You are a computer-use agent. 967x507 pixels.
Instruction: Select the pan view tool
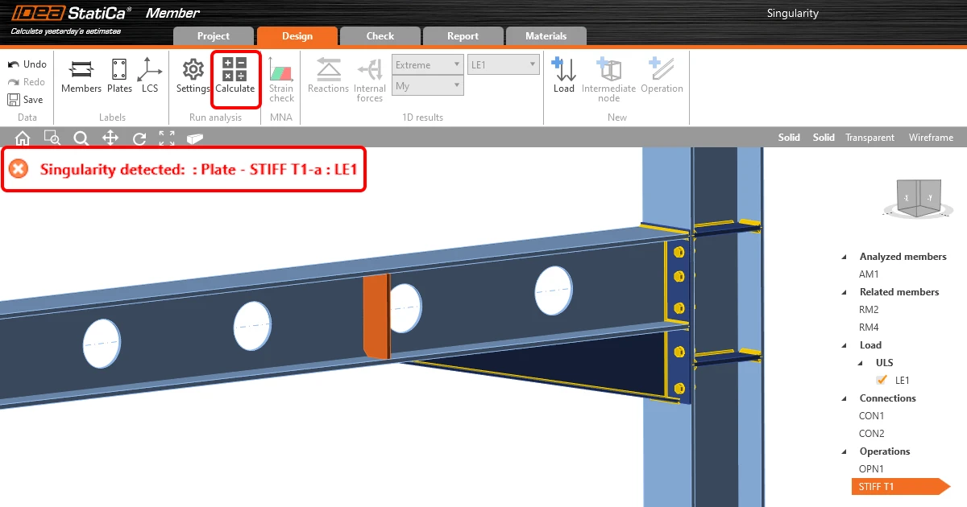tap(110, 138)
